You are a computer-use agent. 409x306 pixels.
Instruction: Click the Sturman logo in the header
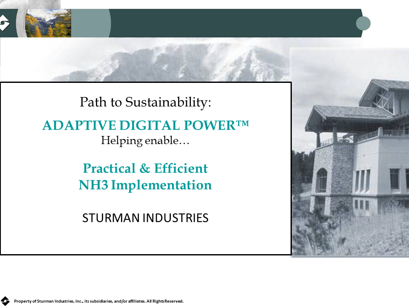(x=4, y=23)
